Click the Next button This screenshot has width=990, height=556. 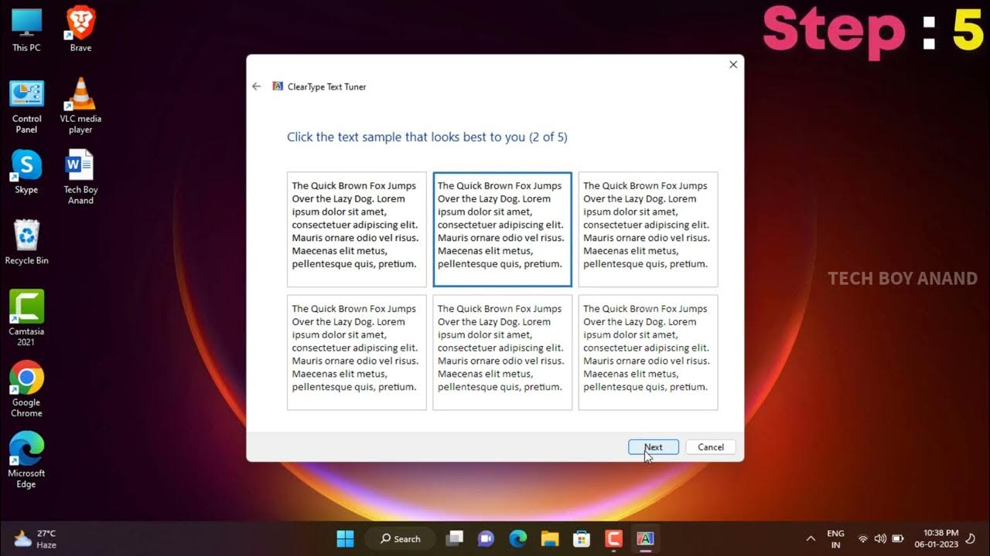coord(654,447)
